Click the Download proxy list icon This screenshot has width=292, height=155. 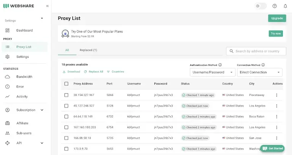64,72
